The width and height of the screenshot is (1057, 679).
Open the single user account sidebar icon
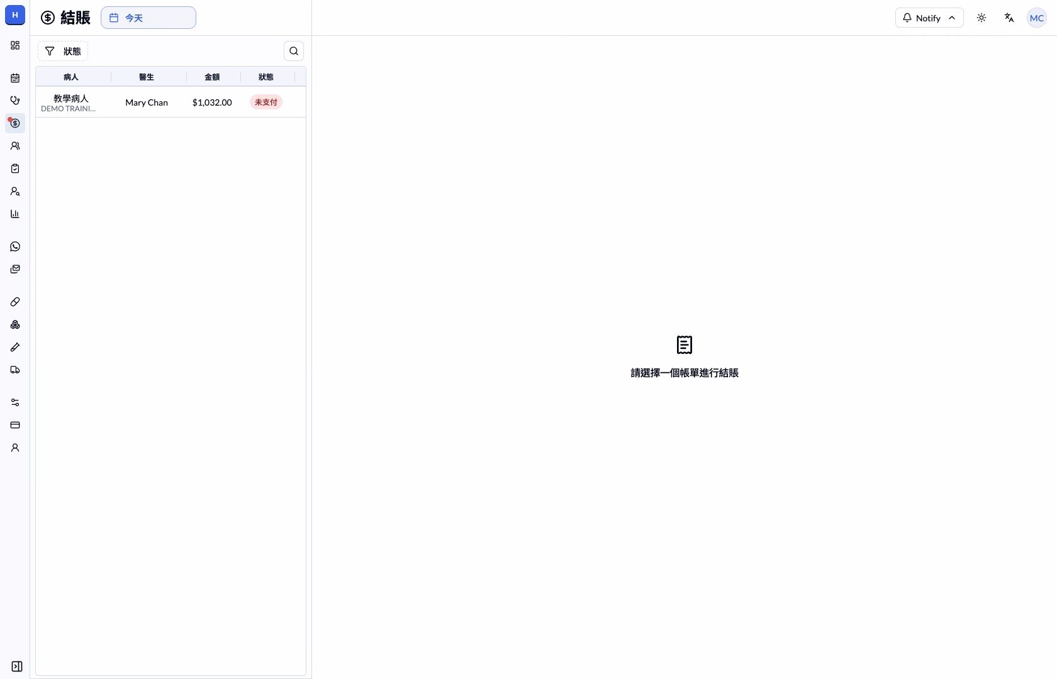15,448
